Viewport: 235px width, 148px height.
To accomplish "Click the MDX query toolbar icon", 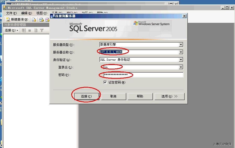I will coord(41,19).
